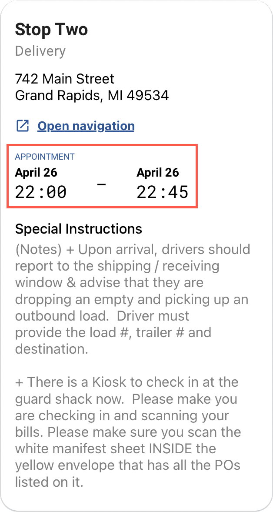The height and width of the screenshot is (512, 273).
Task: Select the appointment end date April 26
Action: 158,172
